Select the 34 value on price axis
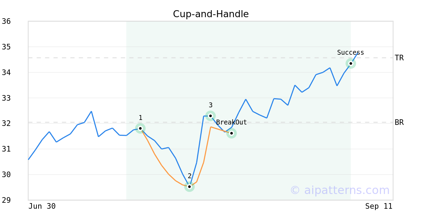The width and height of the screenshot is (421, 221). [6, 73]
